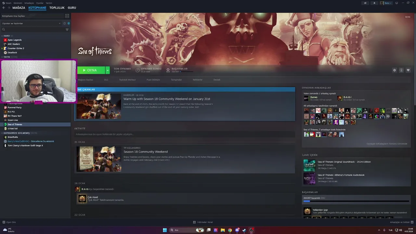Open the library grid view icon

point(67,16)
